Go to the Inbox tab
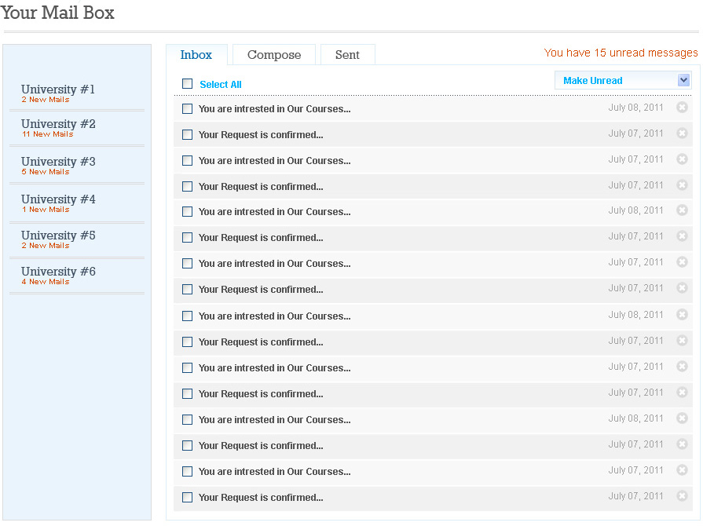 196,55
